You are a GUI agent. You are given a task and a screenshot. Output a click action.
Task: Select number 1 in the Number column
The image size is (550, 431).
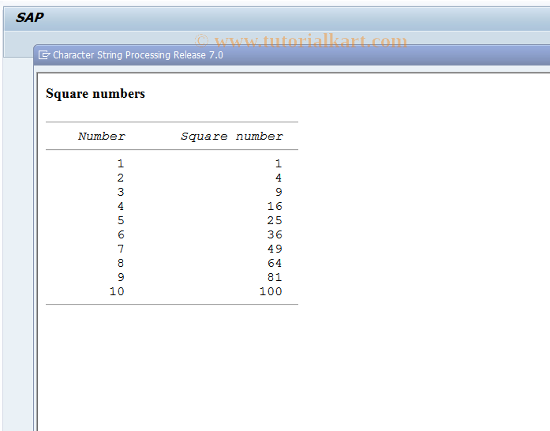pos(121,163)
